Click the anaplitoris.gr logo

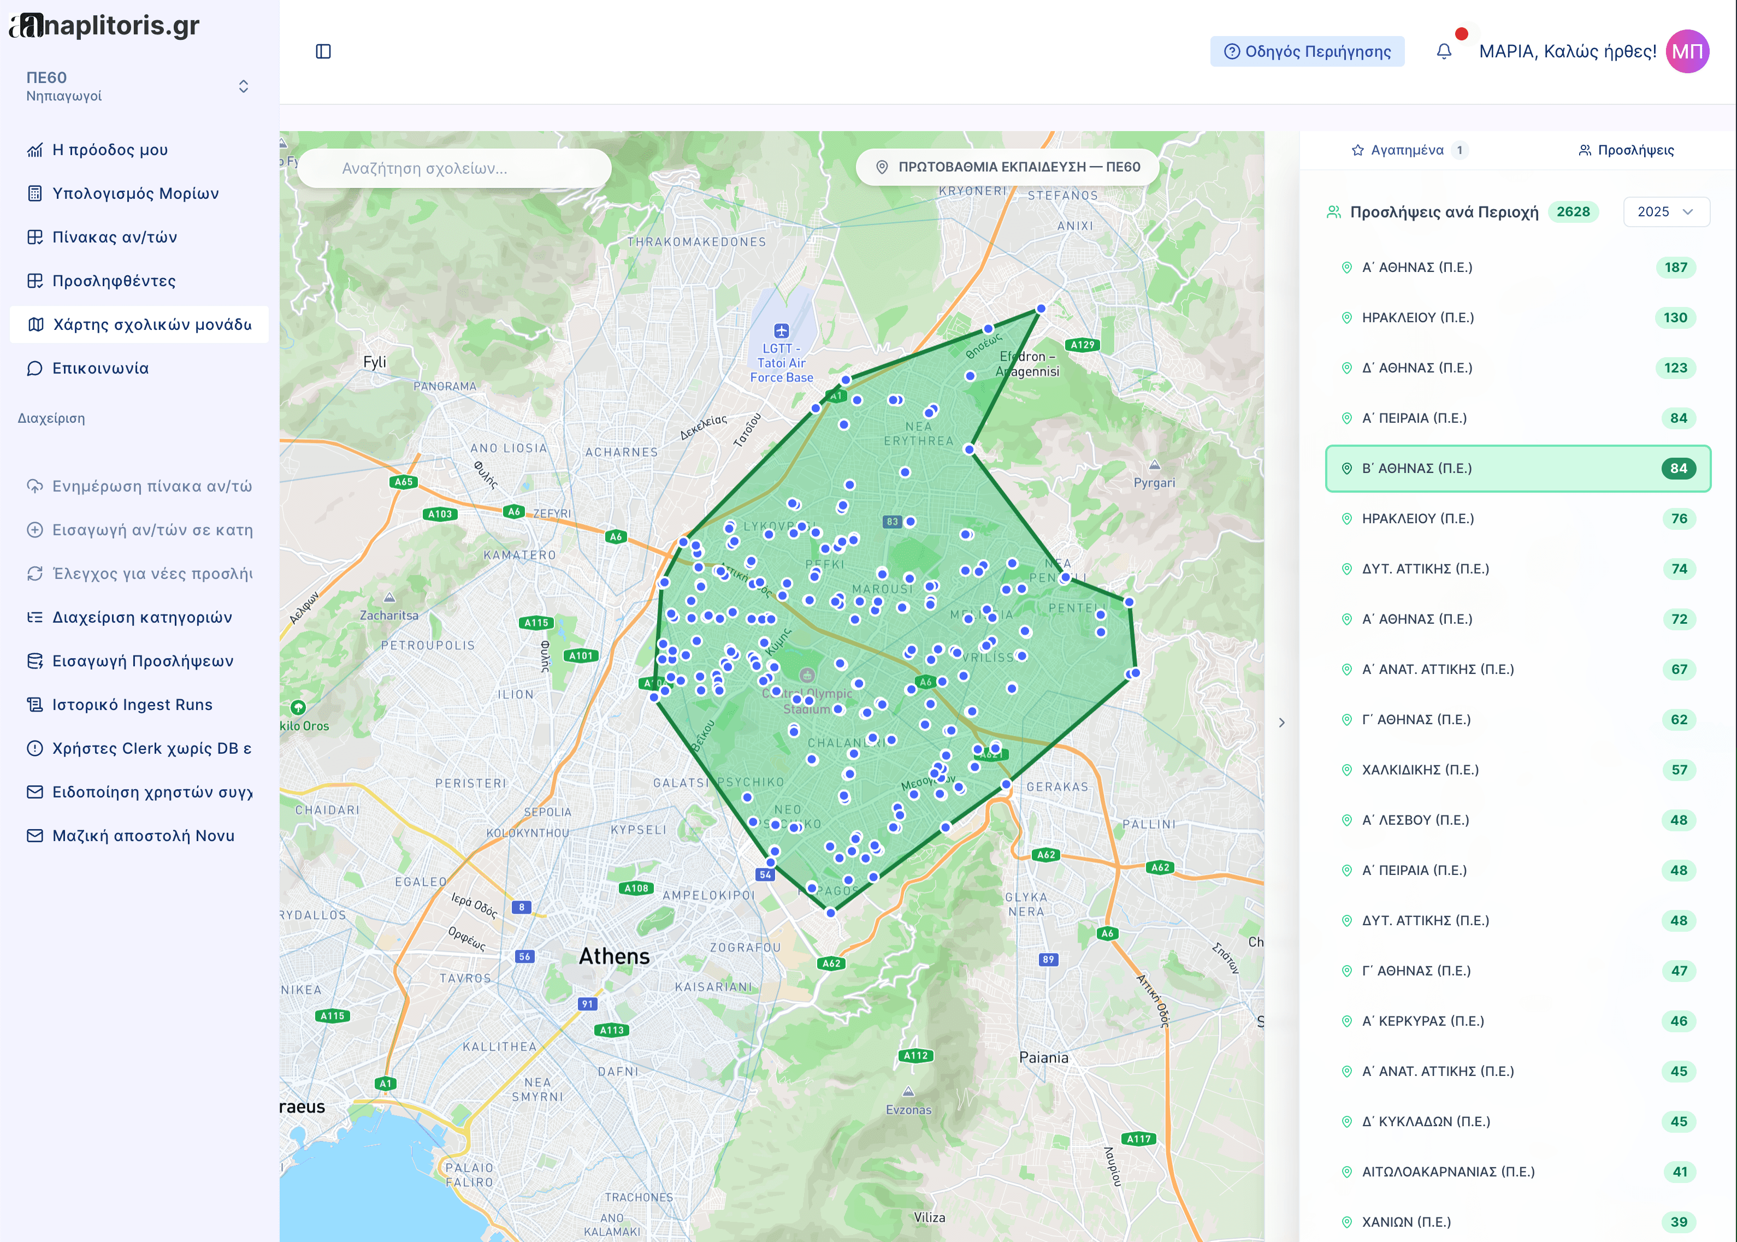[105, 25]
